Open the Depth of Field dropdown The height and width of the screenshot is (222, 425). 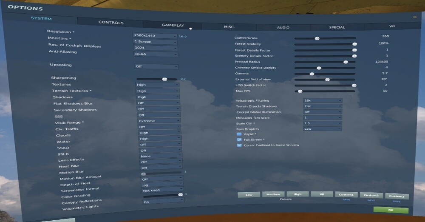(162, 179)
